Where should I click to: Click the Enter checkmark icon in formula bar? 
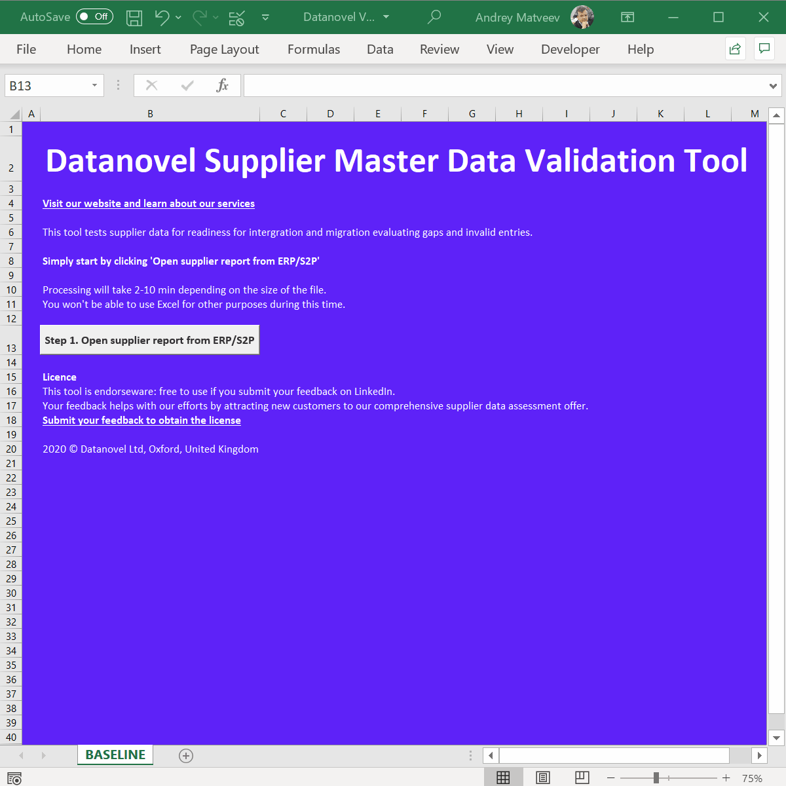tap(187, 85)
